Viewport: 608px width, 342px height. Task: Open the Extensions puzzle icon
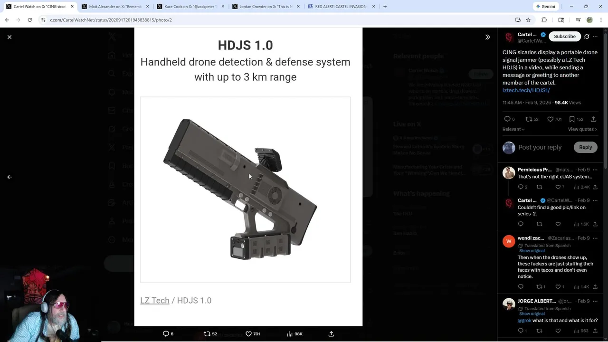pyautogui.click(x=544, y=20)
